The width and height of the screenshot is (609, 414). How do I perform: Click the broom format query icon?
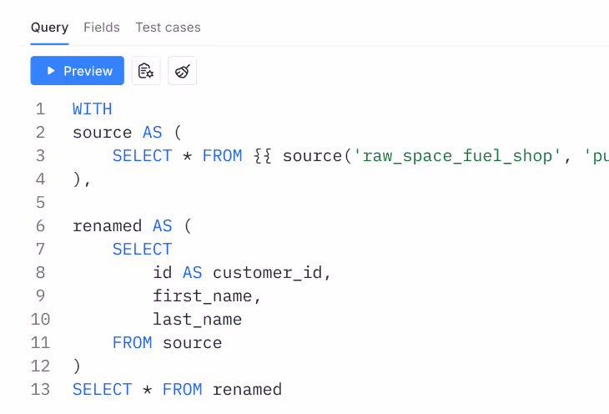pos(182,71)
